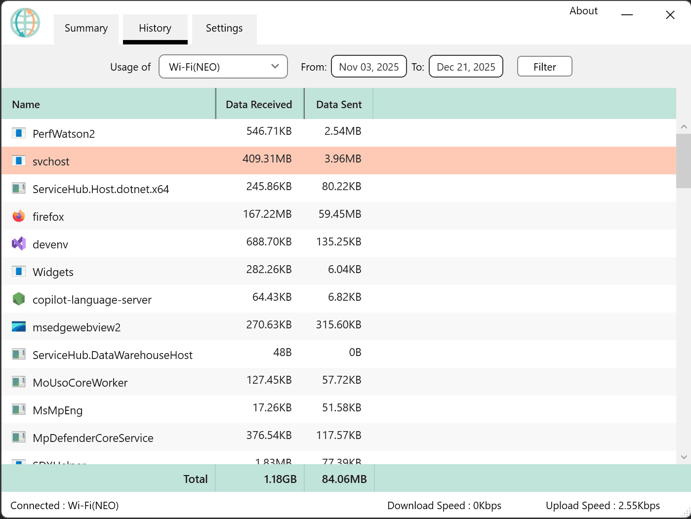Click the app's globe logo
Image resolution: width=691 pixels, height=519 pixels.
tap(25, 23)
